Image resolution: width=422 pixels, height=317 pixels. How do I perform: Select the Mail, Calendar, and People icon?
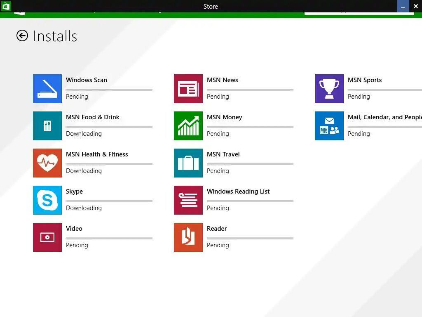tap(329, 126)
